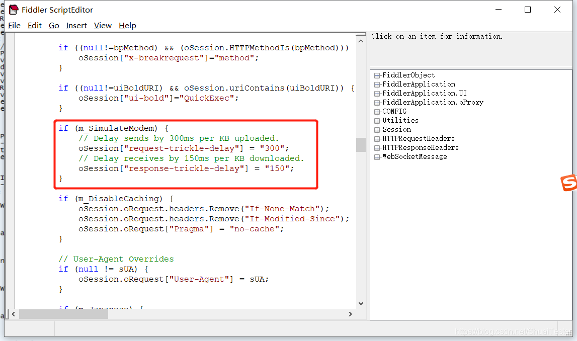Maximize the Fiddler ScriptEditor window
Screen dimensions: 577x341
(x=528, y=10)
